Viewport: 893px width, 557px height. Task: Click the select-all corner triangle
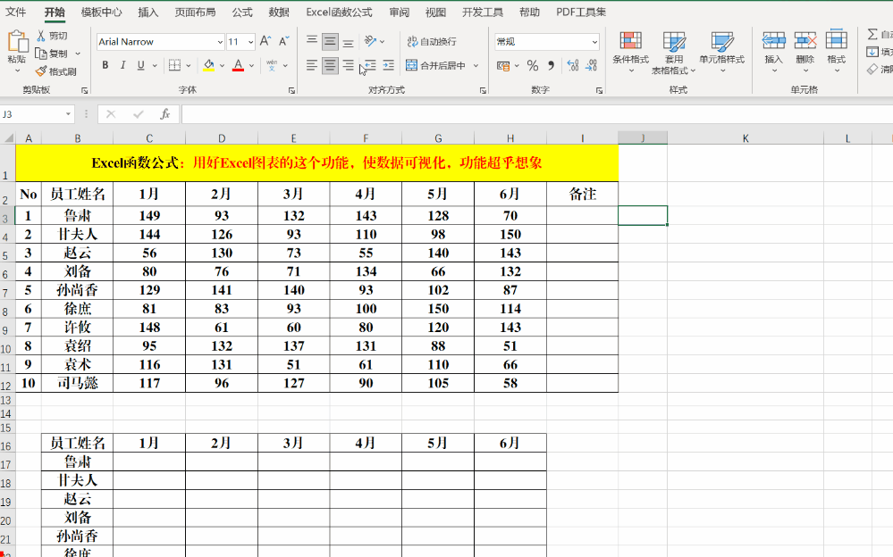point(9,138)
